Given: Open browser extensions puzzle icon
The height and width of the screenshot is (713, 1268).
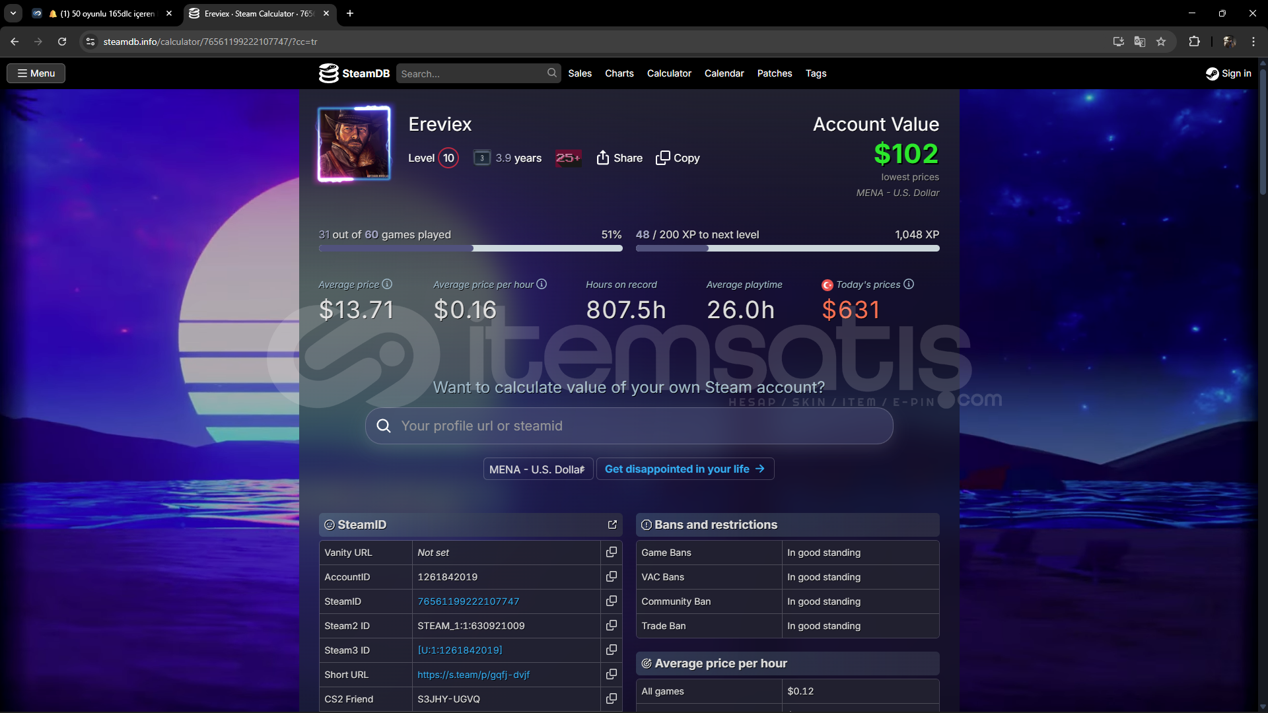Looking at the screenshot, I should [1194, 42].
